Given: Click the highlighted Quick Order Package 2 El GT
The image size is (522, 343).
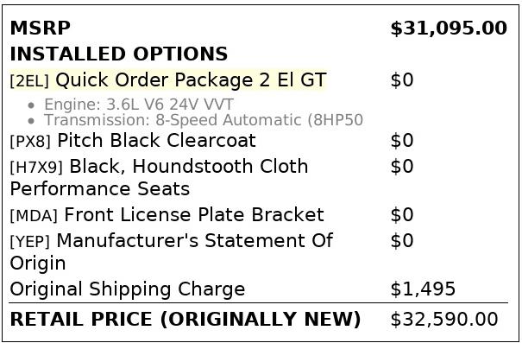Looking at the screenshot, I should click(191, 80).
